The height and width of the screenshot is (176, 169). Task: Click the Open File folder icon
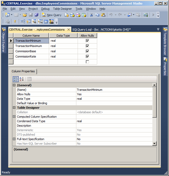click(25, 15)
